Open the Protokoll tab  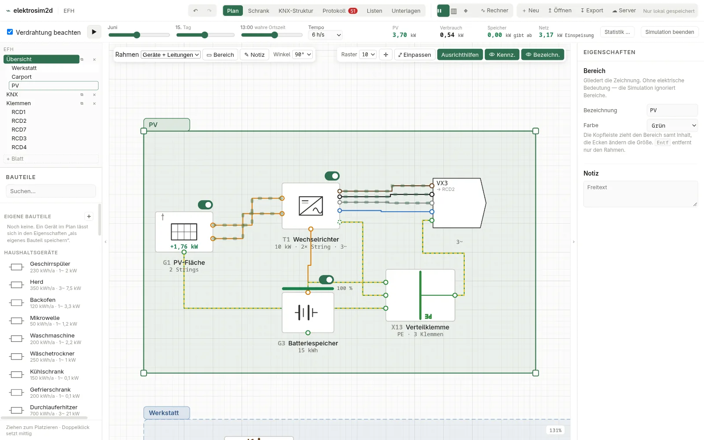[340, 11]
